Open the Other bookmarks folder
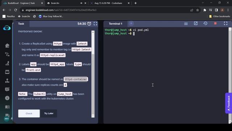The width and height of the screenshot is (232, 131). click(220, 16)
